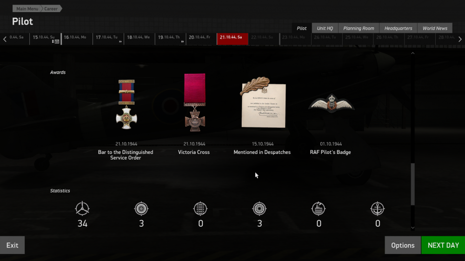Click the 01.10.1944 award date
This screenshot has height=261, width=465.
(331, 144)
